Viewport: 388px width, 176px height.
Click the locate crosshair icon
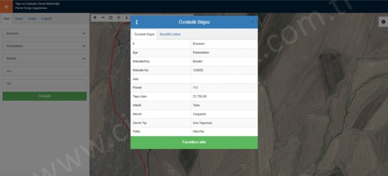pyautogui.click(x=119, y=18)
